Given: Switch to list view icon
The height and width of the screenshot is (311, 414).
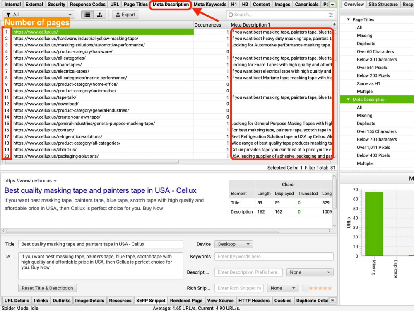Looking at the screenshot, I should tap(87, 15).
